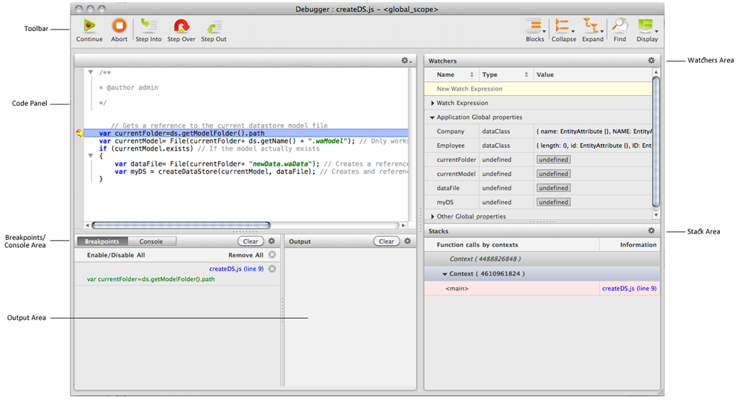Toggle the breakpoint marker on line 9
738x400 pixels.
click(79, 133)
